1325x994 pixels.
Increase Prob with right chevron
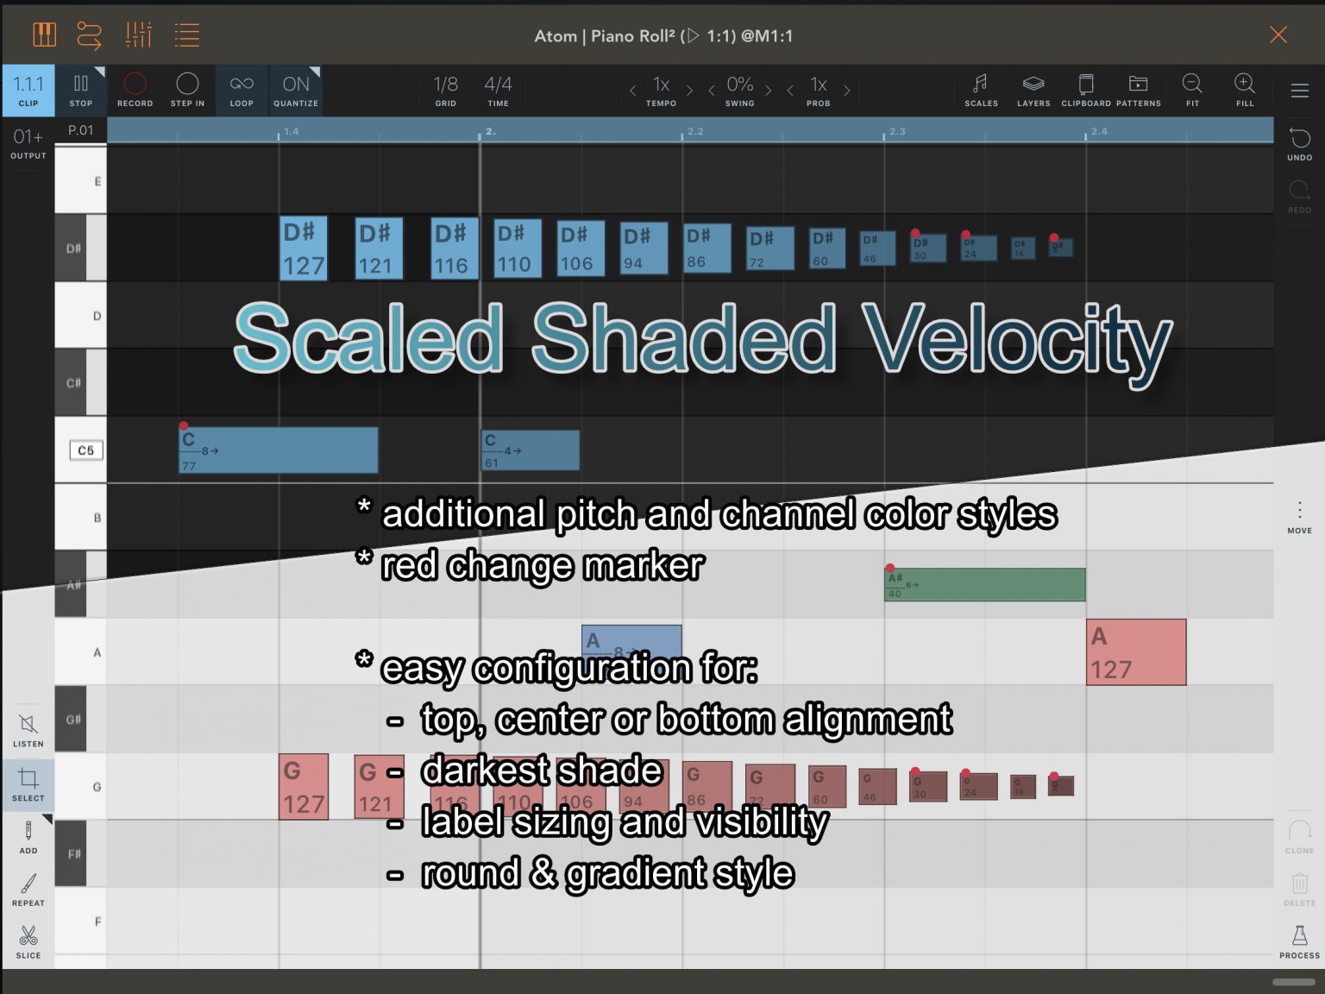[846, 91]
